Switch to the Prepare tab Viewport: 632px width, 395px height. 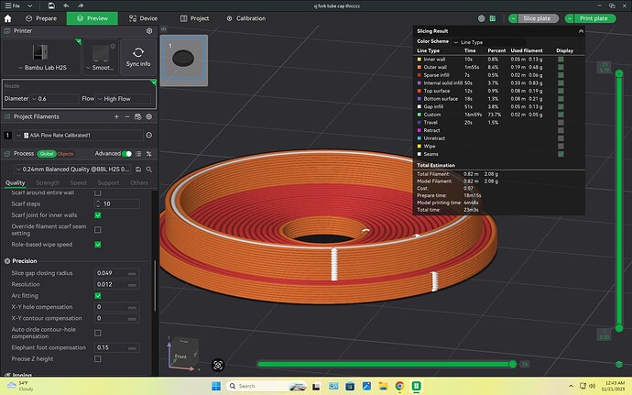pos(41,18)
